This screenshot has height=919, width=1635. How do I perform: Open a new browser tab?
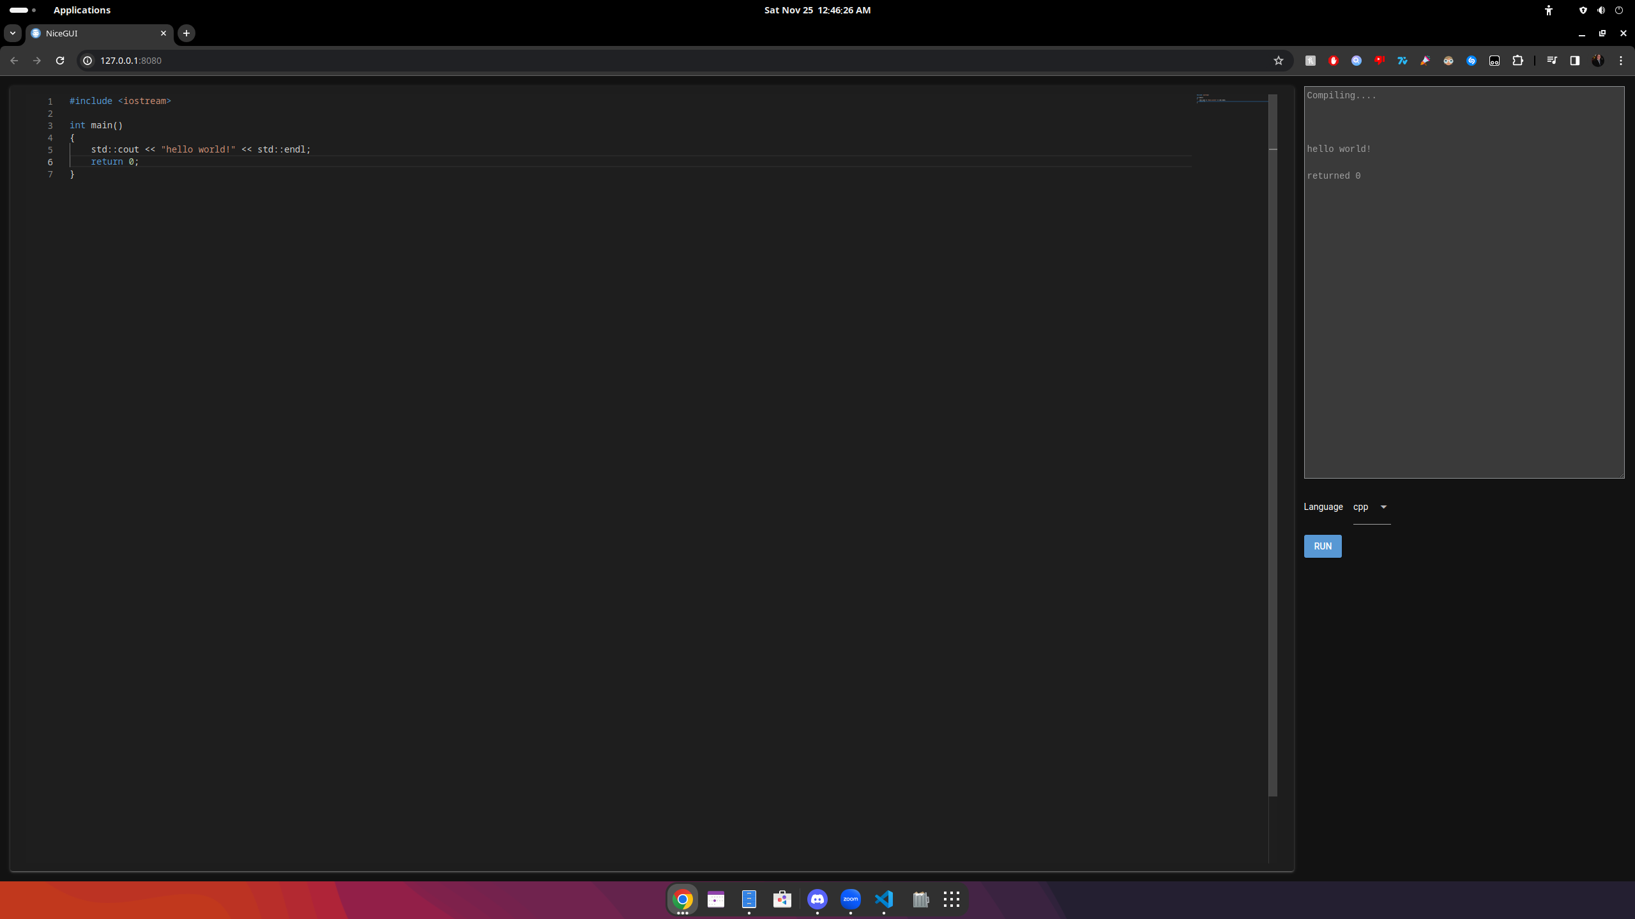click(186, 33)
